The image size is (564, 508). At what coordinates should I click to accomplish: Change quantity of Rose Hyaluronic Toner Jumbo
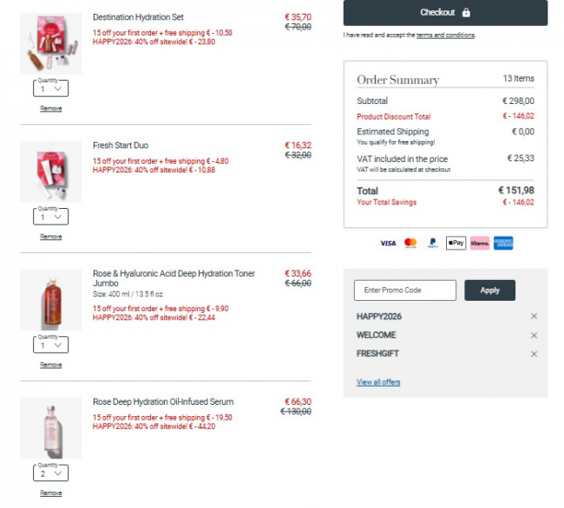[50, 345]
